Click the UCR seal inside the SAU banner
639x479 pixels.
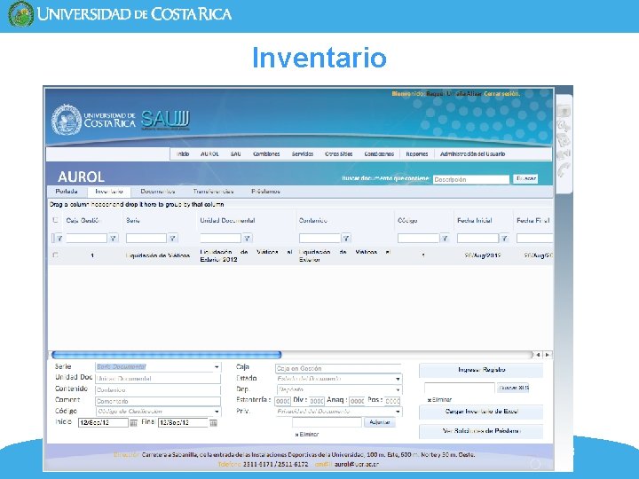(67, 120)
